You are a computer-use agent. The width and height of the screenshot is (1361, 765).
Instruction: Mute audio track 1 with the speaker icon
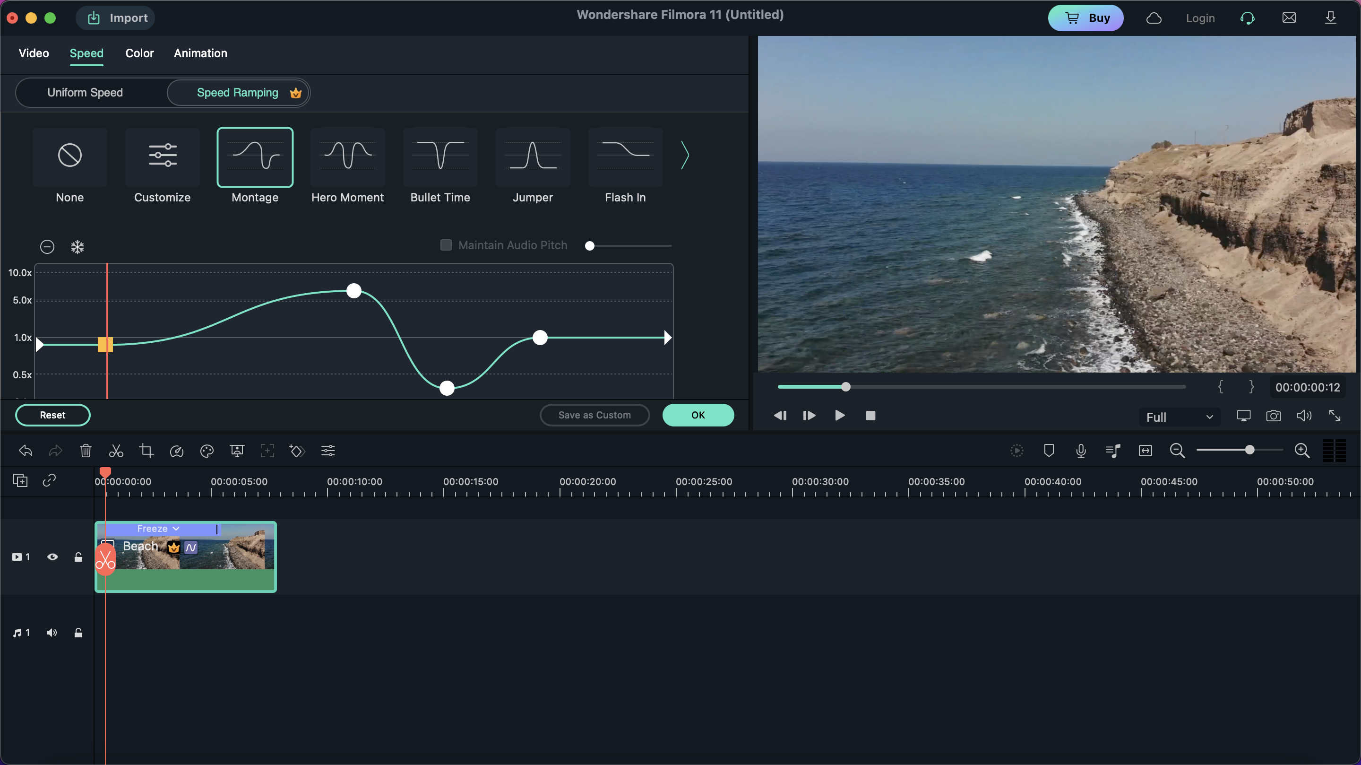(52, 633)
